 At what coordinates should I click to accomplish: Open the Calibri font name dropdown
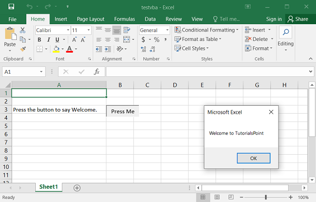(68, 30)
